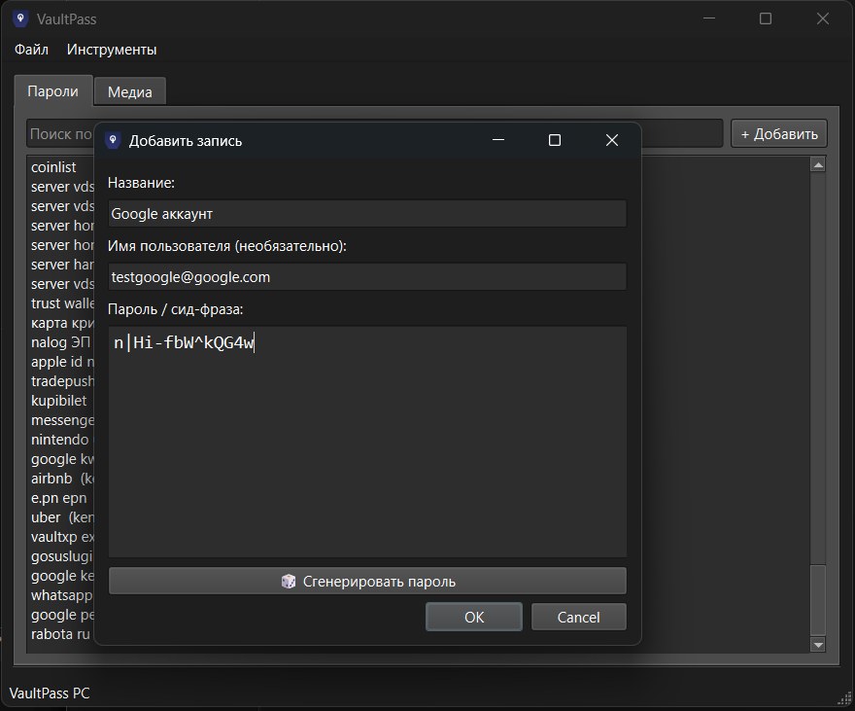Select the coinlist entry
The width and height of the screenshot is (855, 711).
[x=53, y=167]
